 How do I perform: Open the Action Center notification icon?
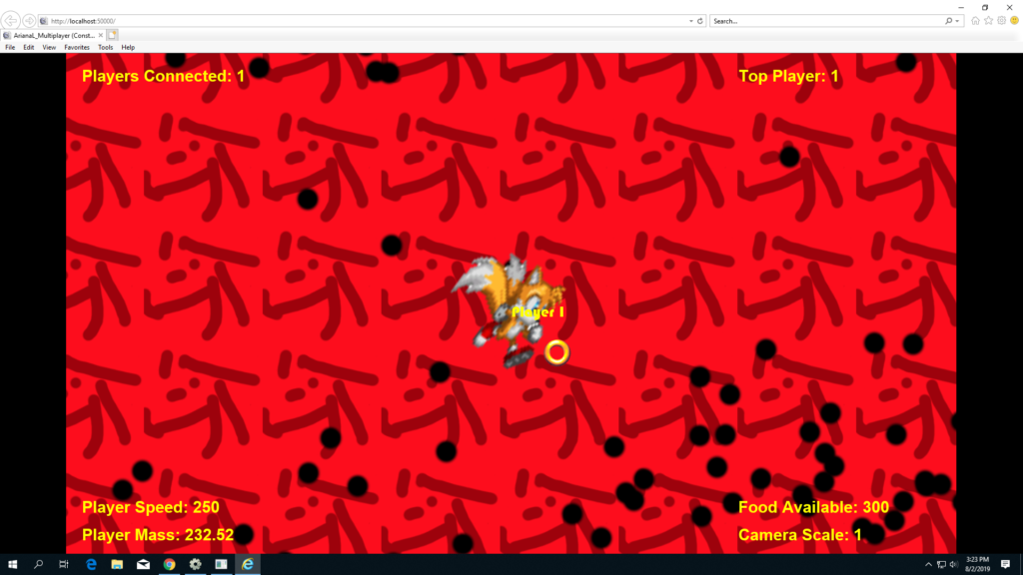(1005, 565)
